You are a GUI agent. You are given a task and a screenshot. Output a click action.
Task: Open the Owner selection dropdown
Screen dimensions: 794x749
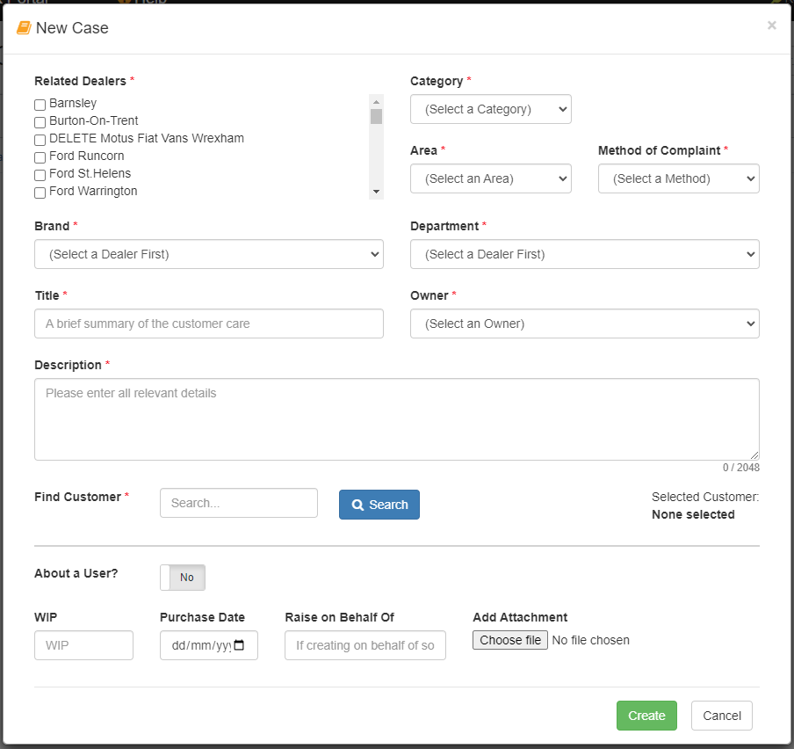(585, 324)
